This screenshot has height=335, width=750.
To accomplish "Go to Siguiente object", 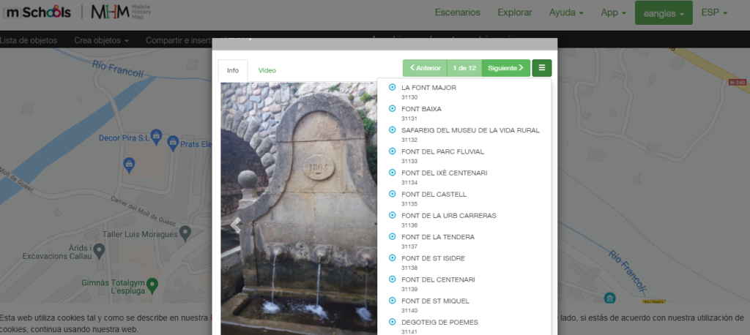I will tap(505, 68).
